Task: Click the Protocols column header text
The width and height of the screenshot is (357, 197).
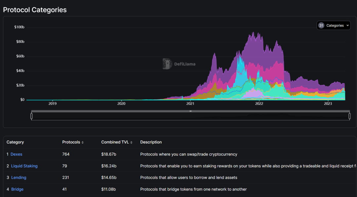Action: pos(71,142)
